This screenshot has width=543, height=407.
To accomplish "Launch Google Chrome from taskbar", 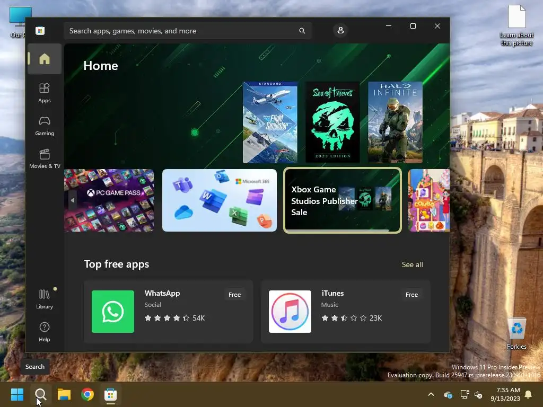I will coord(87,394).
